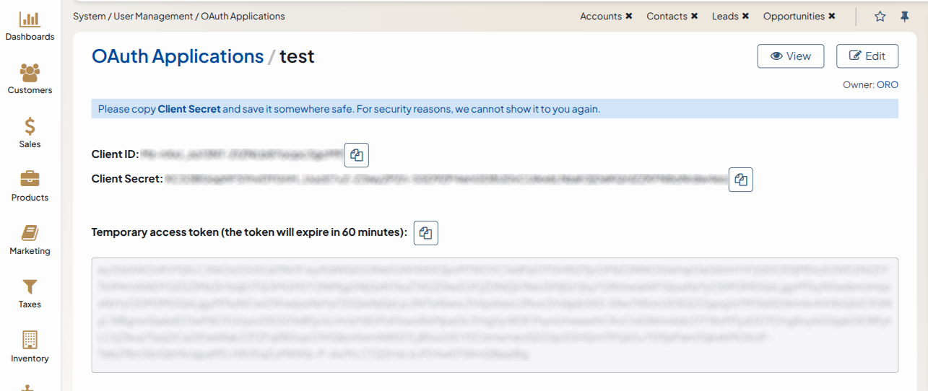
Task: Go to the Products sidebar section
Action: [30, 186]
